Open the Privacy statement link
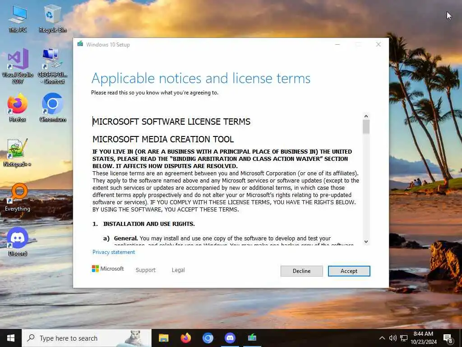This screenshot has width=462, height=347. [x=113, y=252]
